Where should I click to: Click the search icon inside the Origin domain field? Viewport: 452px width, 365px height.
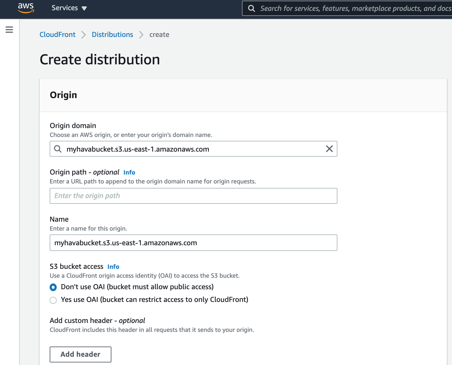point(58,149)
